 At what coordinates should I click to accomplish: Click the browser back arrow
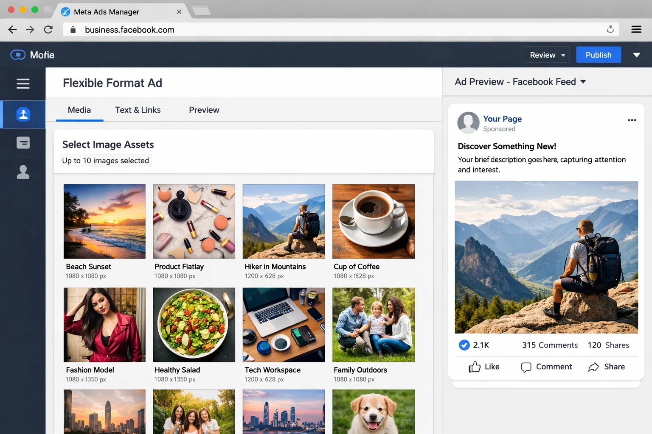coord(12,29)
